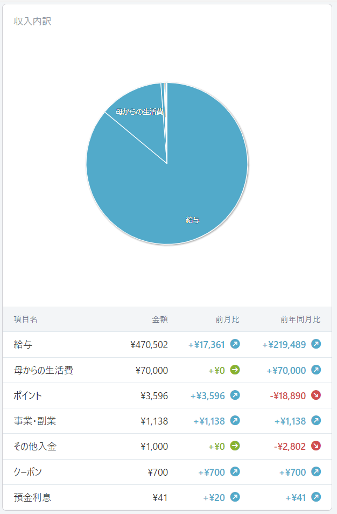This screenshot has height=514, width=337.
Task: Select the 預金利息 row item
Action: click(167, 497)
